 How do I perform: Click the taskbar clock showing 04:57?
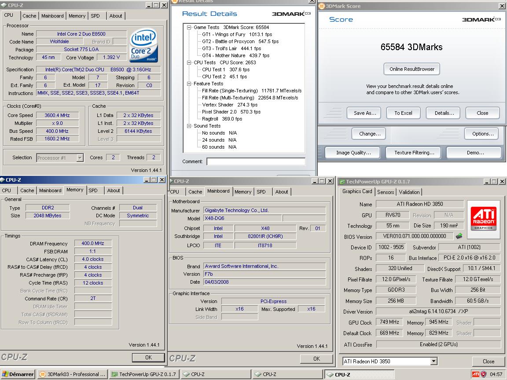click(496, 374)
